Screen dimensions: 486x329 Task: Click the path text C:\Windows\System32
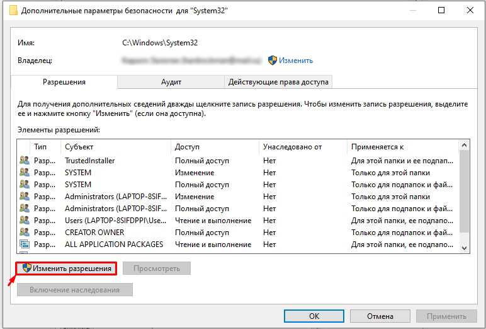[x=160, y=42]
